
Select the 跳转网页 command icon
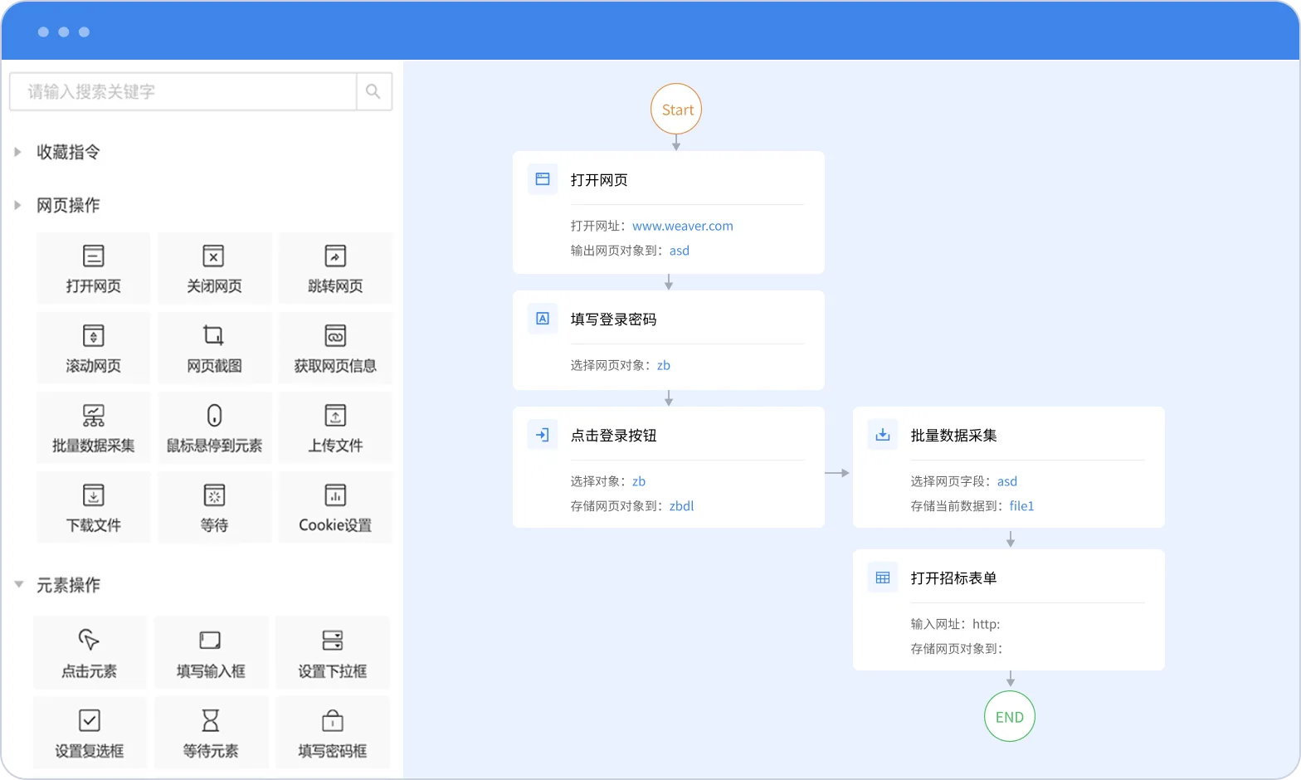point(335,256)
